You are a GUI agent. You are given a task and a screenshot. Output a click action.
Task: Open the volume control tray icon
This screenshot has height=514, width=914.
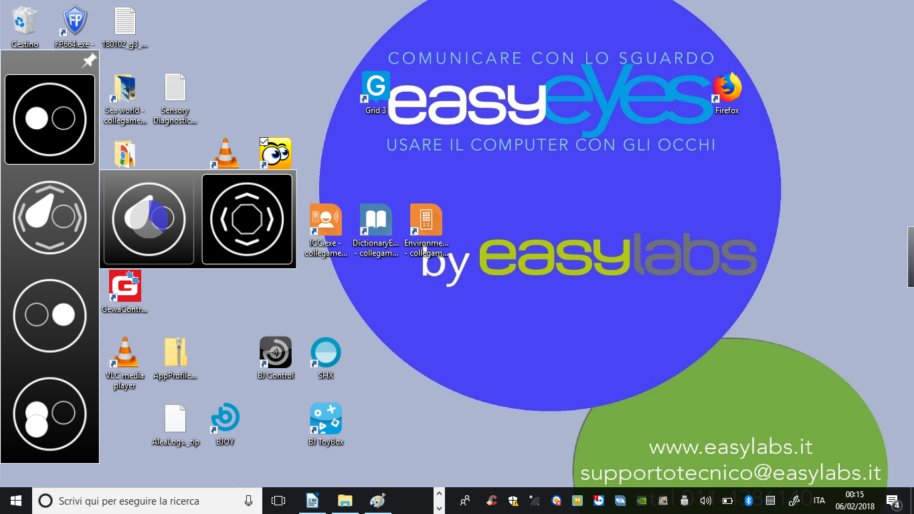[706, 500]
